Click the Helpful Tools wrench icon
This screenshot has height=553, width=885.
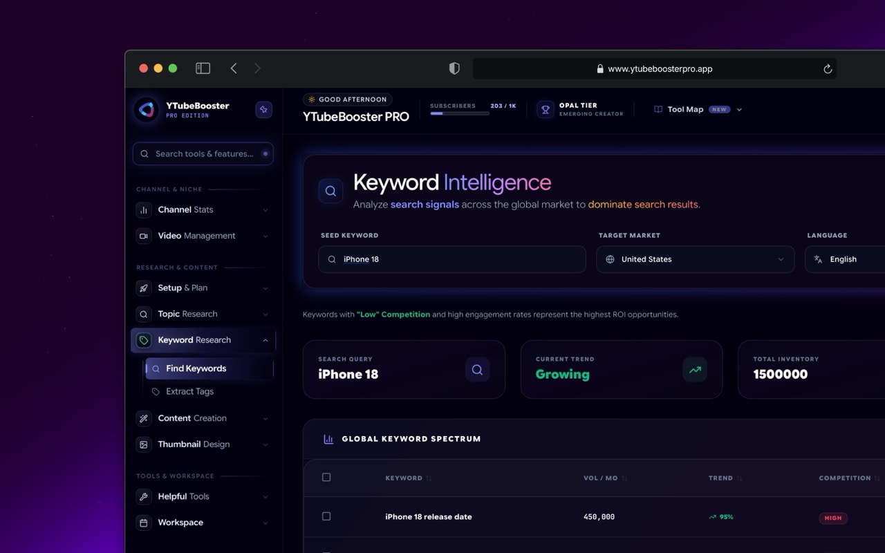(144, 496)
